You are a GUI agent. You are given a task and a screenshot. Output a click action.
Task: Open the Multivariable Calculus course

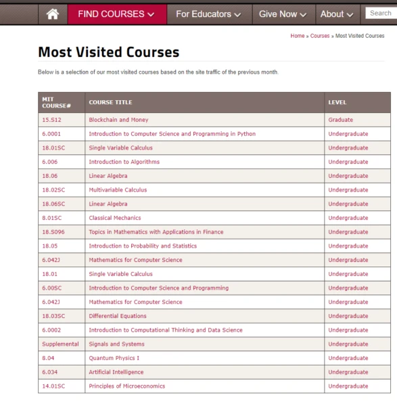click(118, 189)
